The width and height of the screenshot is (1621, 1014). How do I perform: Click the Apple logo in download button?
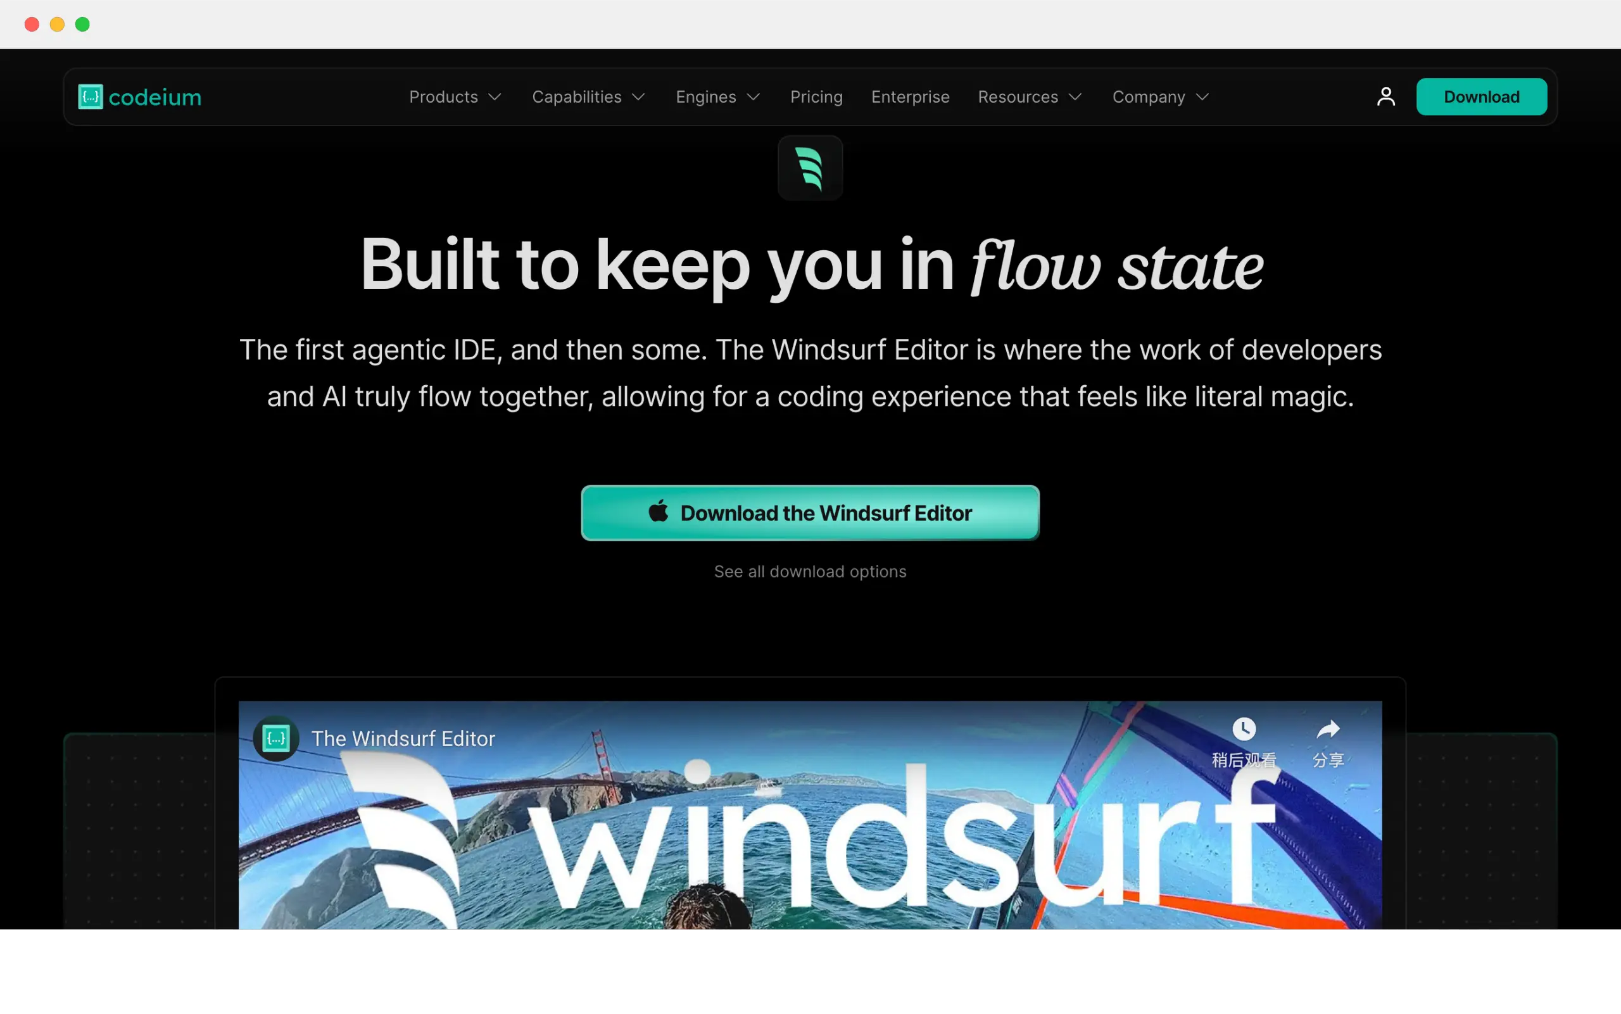coord(659,512)
